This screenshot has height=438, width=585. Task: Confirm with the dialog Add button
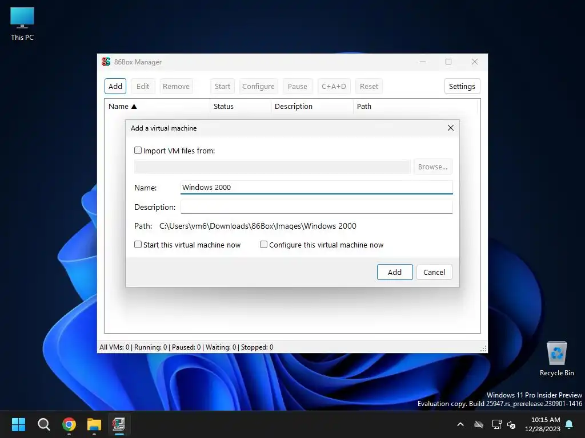[x=395, y=272]
